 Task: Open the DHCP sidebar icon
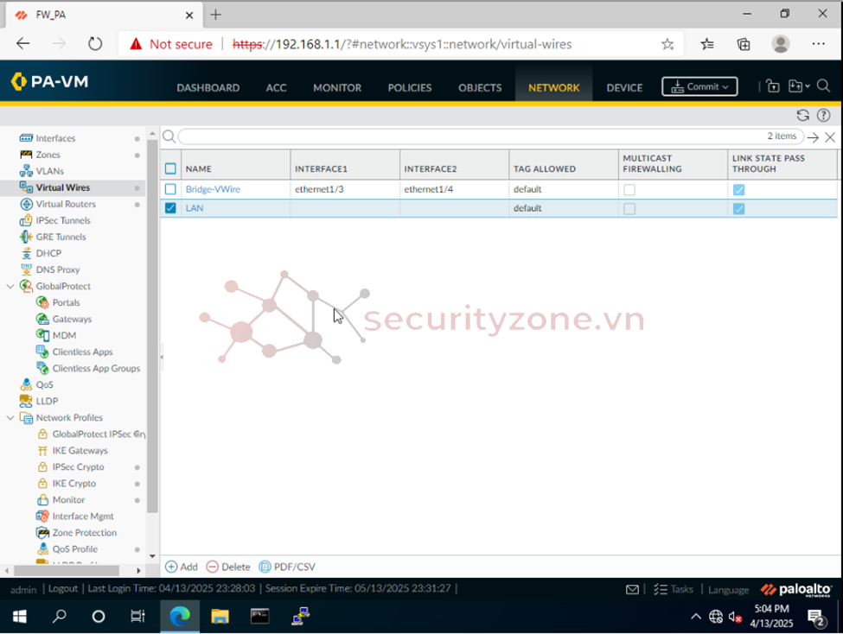(26, 254)
